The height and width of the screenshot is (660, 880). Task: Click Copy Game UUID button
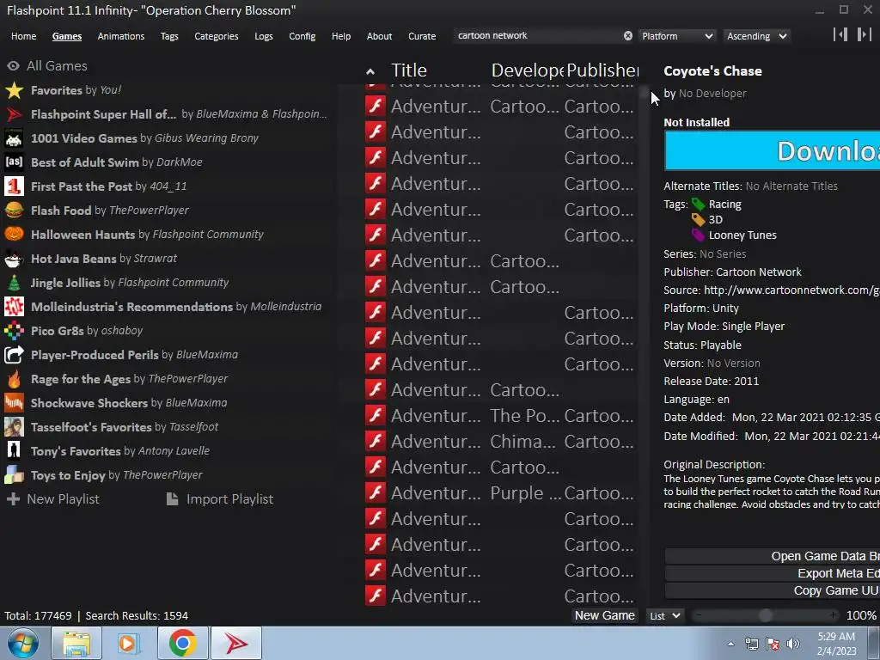[773, 590]
